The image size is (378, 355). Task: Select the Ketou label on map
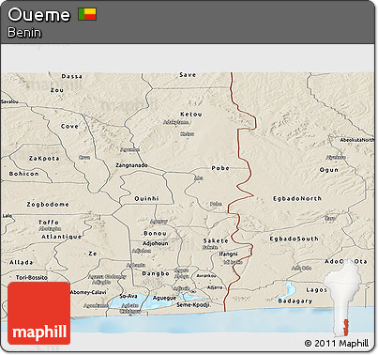click(191, 115)
